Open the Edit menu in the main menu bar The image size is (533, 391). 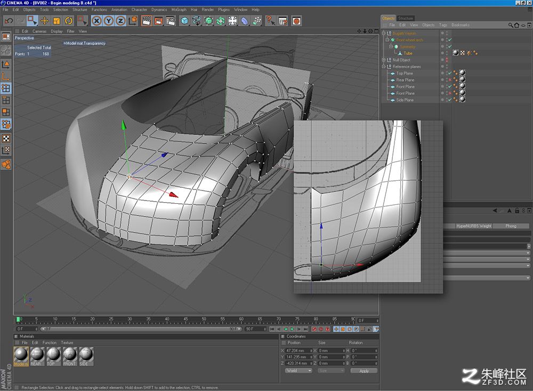click(x=15, y=10)
